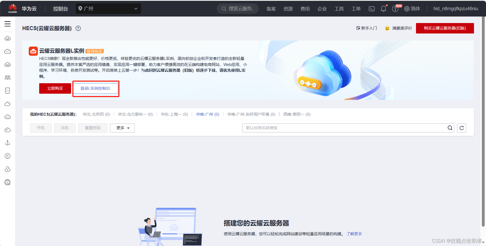Click the question mark beside HECS title

pos(78,28)
